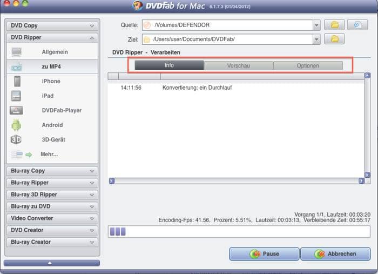The image size is (378, 274).
Task: Click the 'DVD Ripper - Verarbeiten' heading
Action: coord(146,52)
